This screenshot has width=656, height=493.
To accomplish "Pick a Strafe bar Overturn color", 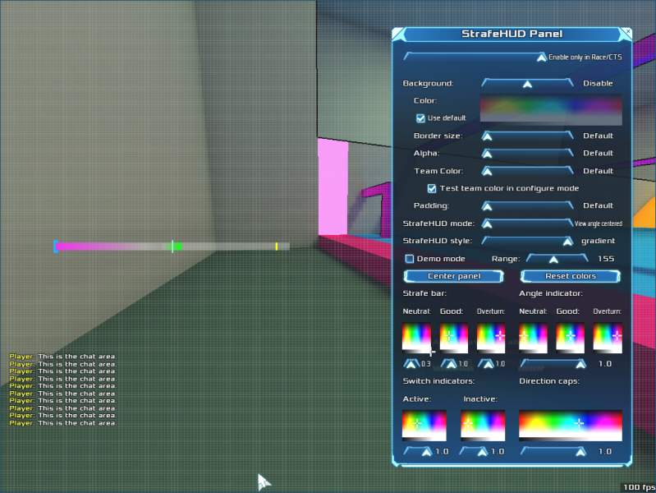I will coord(491,338).
